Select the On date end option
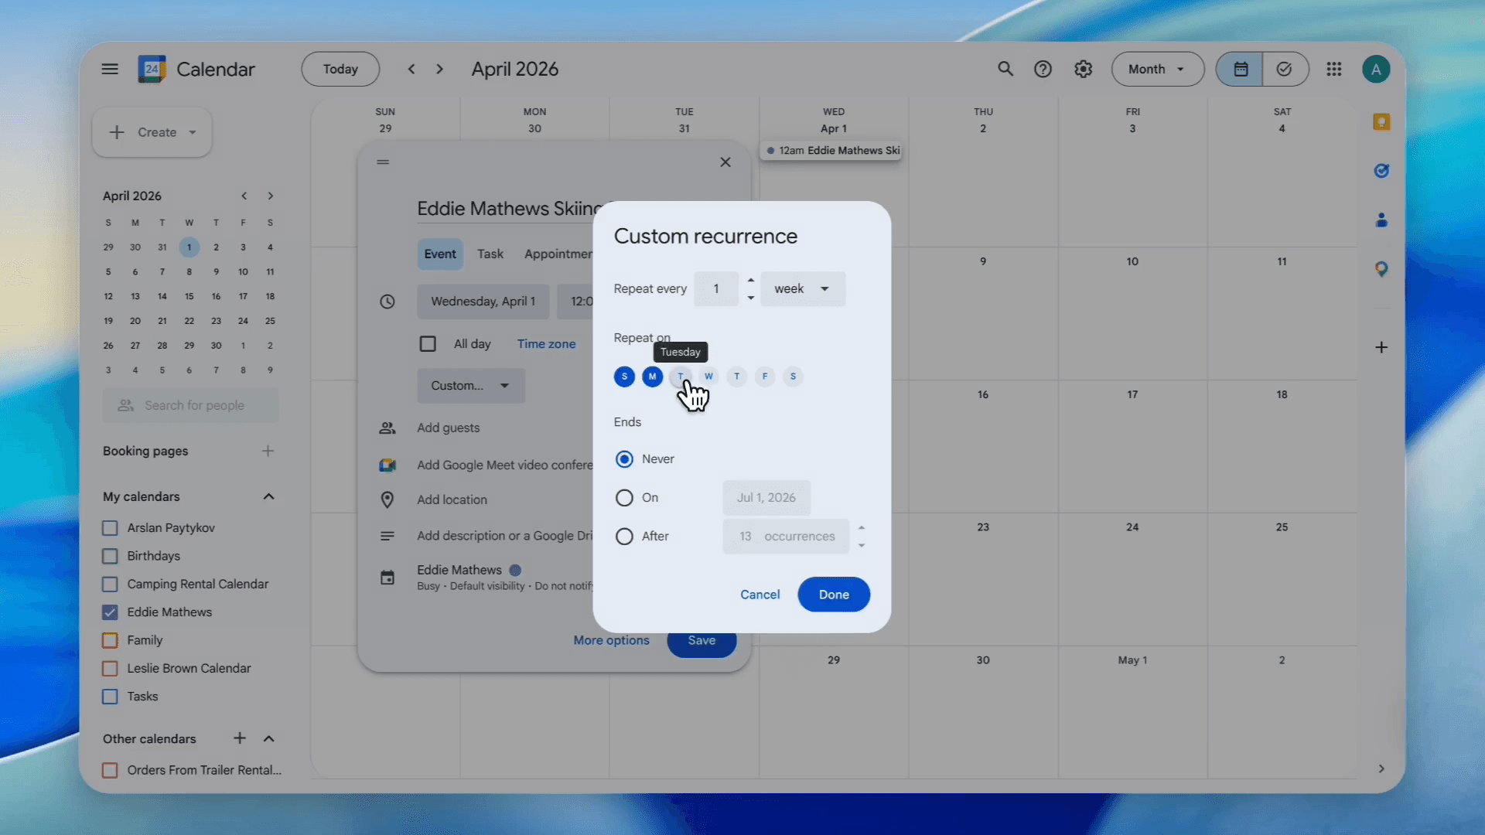Screen dimensions: 1485x835 click(624, 498)
